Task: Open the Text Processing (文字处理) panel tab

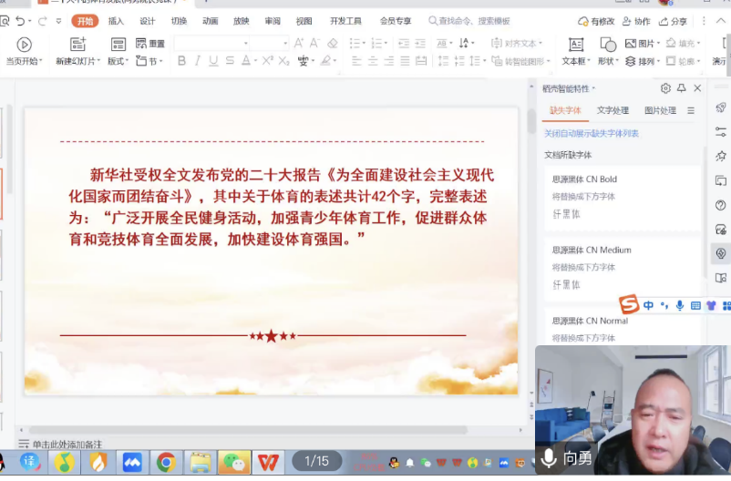Action: point(613,110)
